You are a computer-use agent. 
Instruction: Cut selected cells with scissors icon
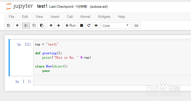[26, 26]
